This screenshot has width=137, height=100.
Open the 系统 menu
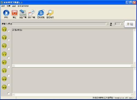point(3,6)
